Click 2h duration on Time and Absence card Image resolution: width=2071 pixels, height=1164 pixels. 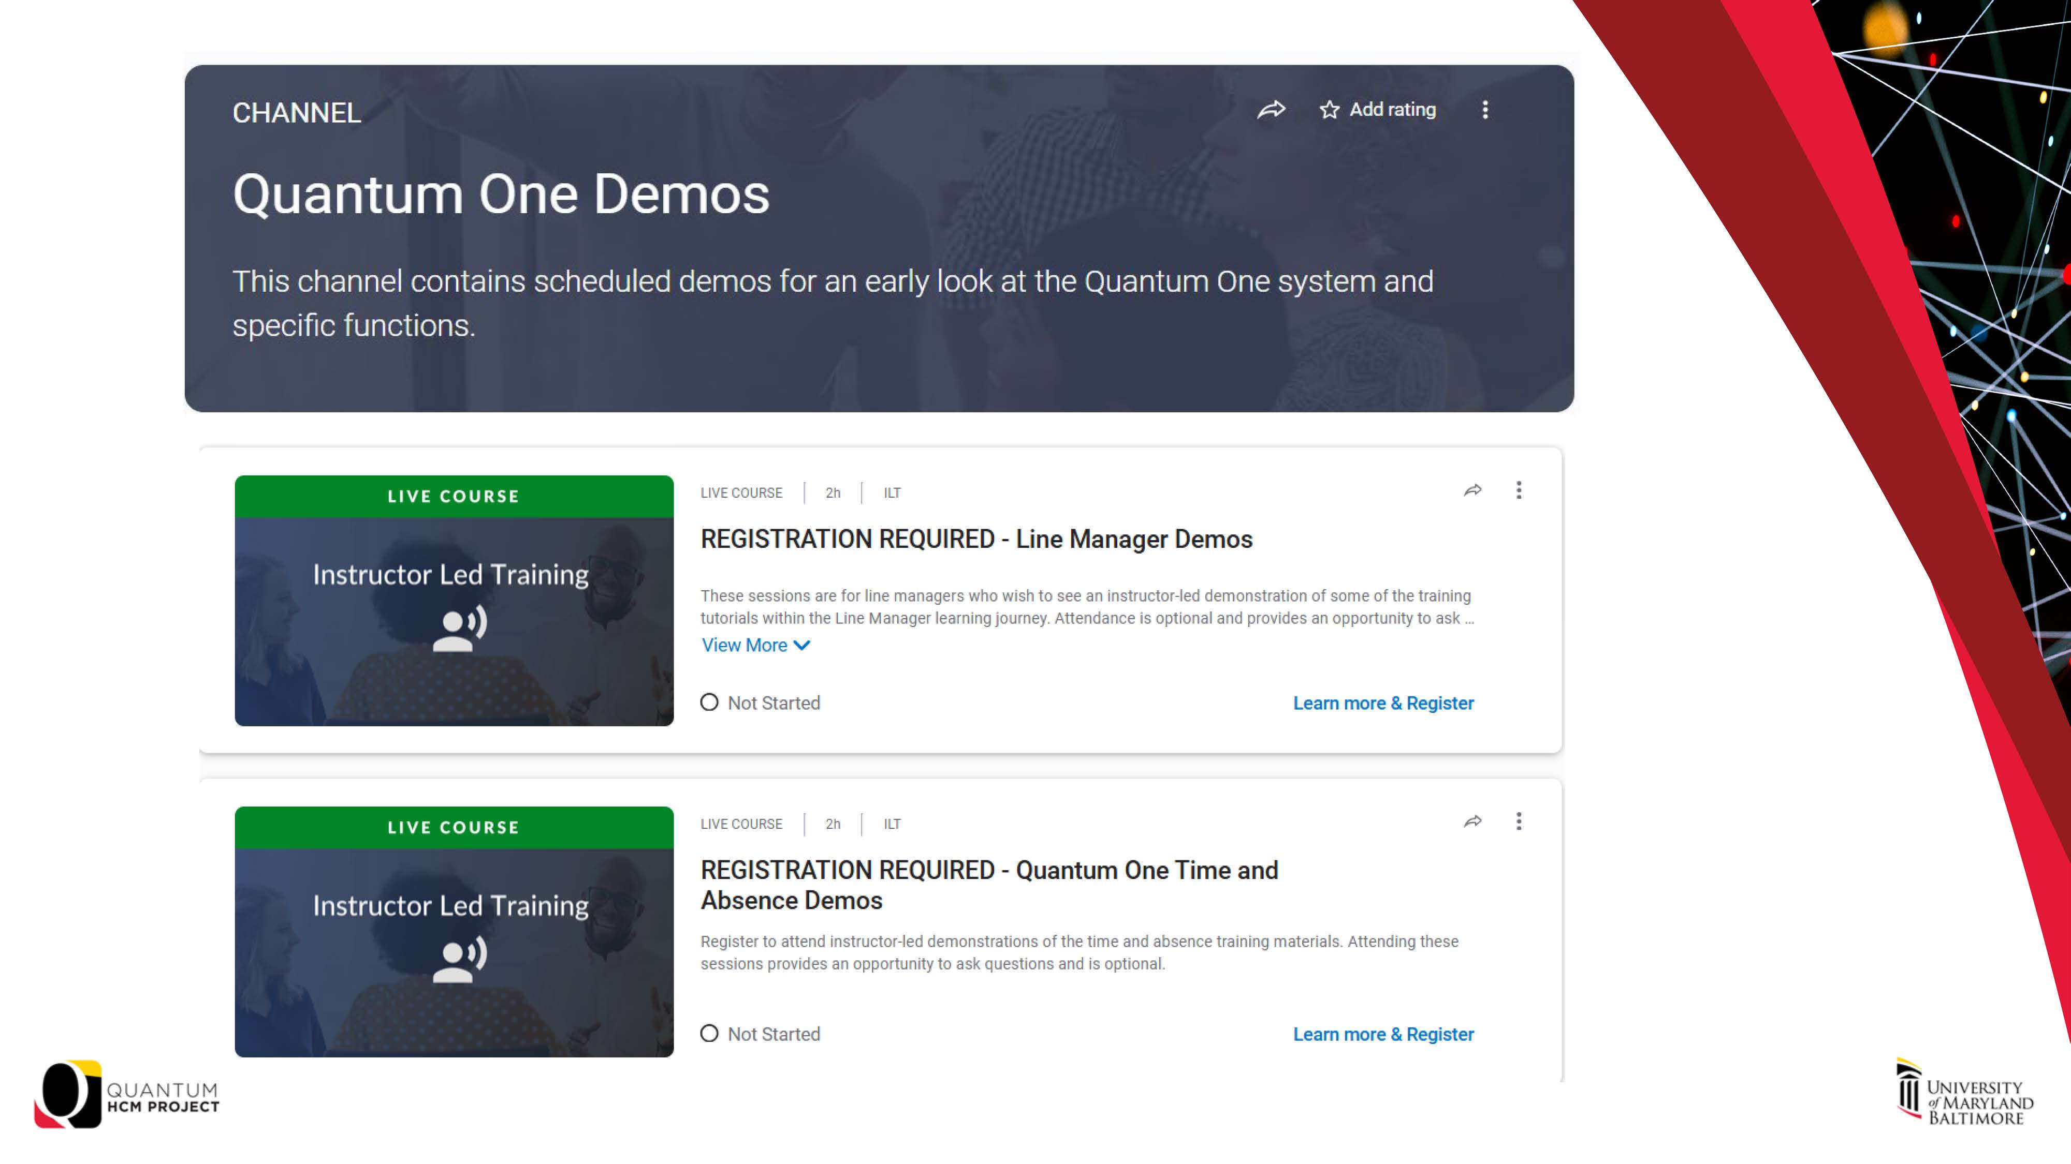(833, 824)
